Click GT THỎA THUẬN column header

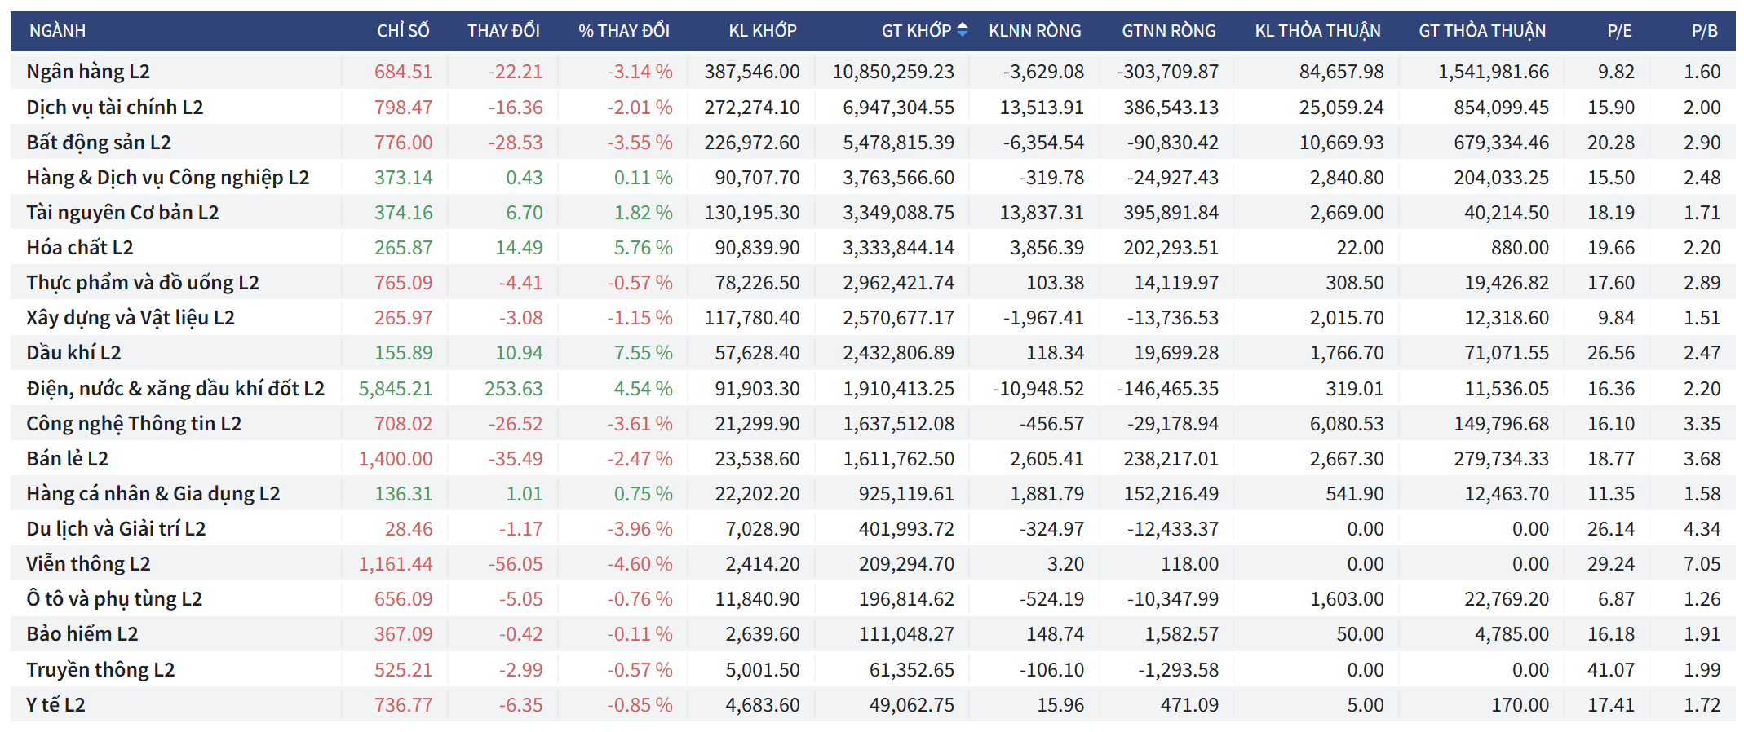(x=1481, y=31)
